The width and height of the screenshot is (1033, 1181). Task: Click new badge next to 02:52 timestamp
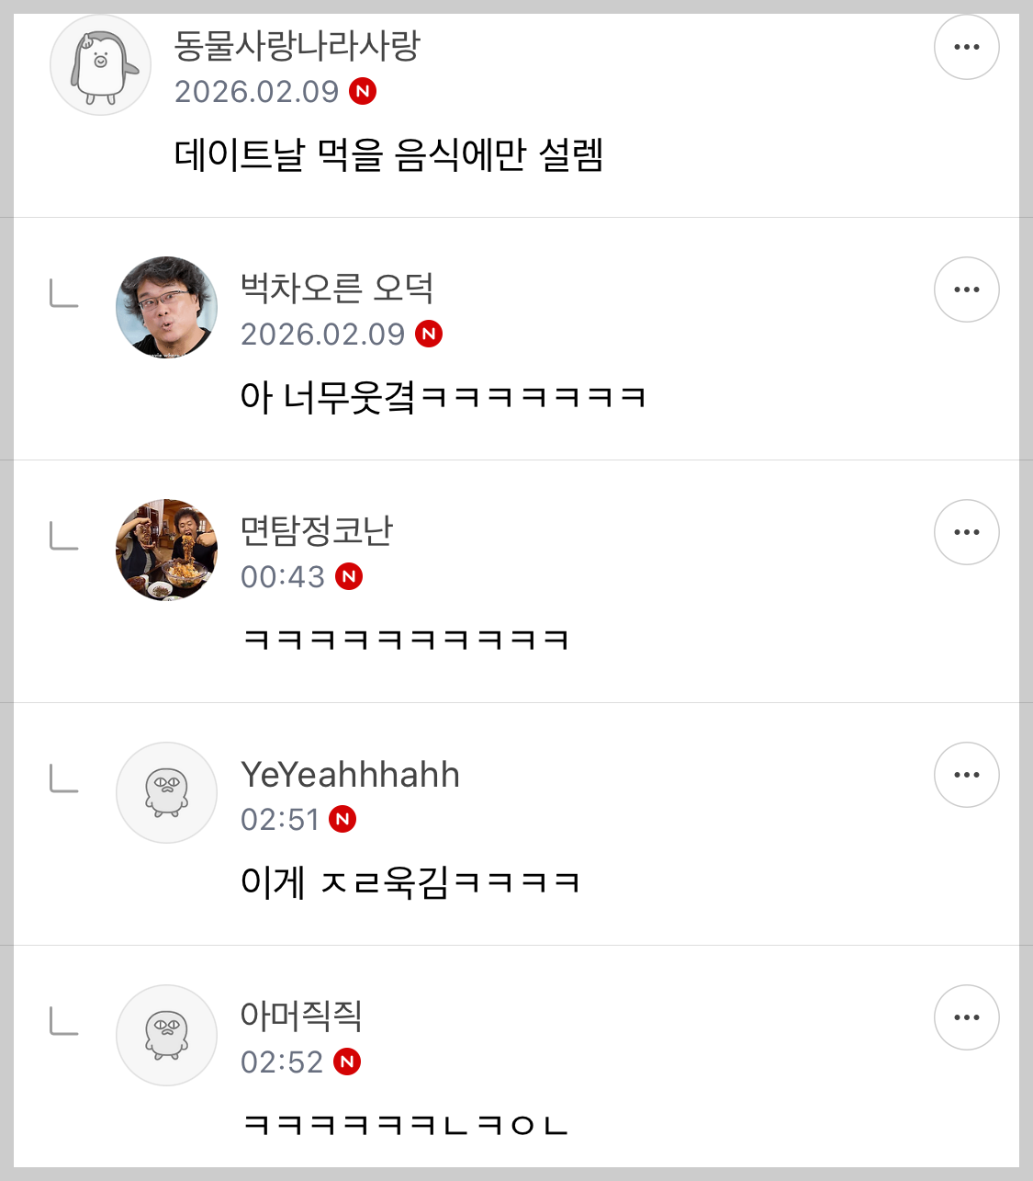tap(347, 1062)
